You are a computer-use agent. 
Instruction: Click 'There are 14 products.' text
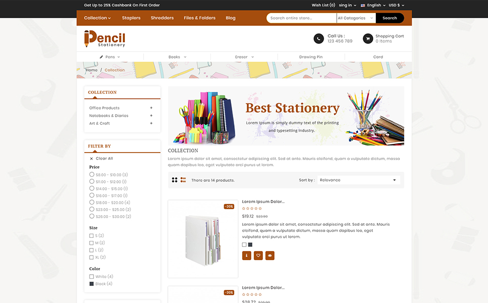[x=213, y=180]
